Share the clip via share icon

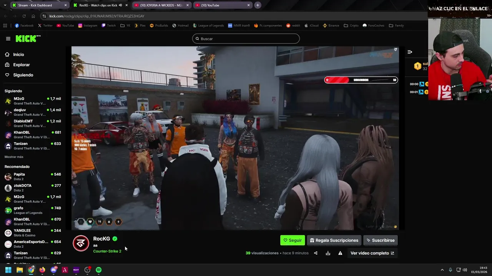tap(316, 253)
